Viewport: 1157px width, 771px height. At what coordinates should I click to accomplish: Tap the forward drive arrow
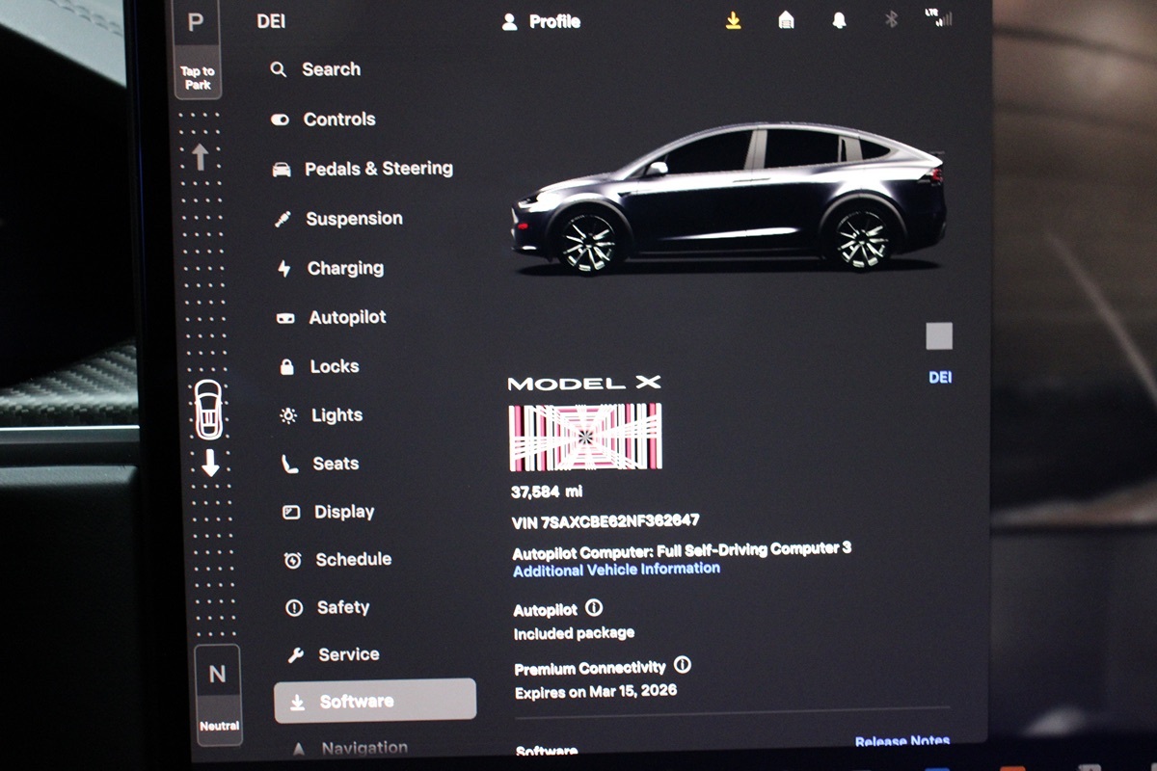[x=201, y=157]
